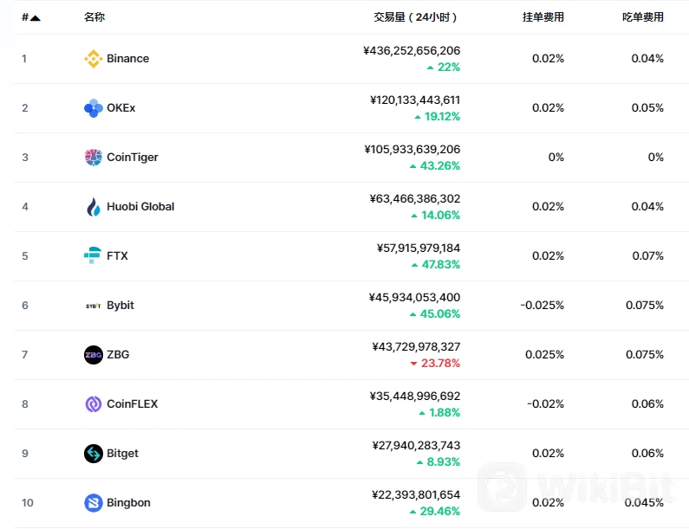This screenshot has height=529, width=689.
Task: Click Bybit's ¥45,934,053,400 volume value
Action: tap(415, 297)
